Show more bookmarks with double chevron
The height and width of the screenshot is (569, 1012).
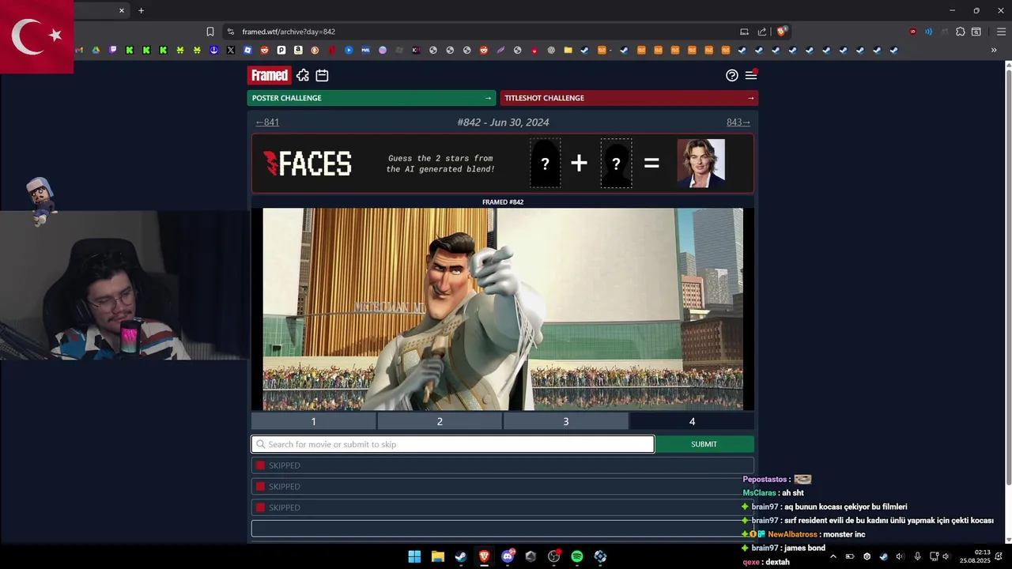tap(994, 50)
